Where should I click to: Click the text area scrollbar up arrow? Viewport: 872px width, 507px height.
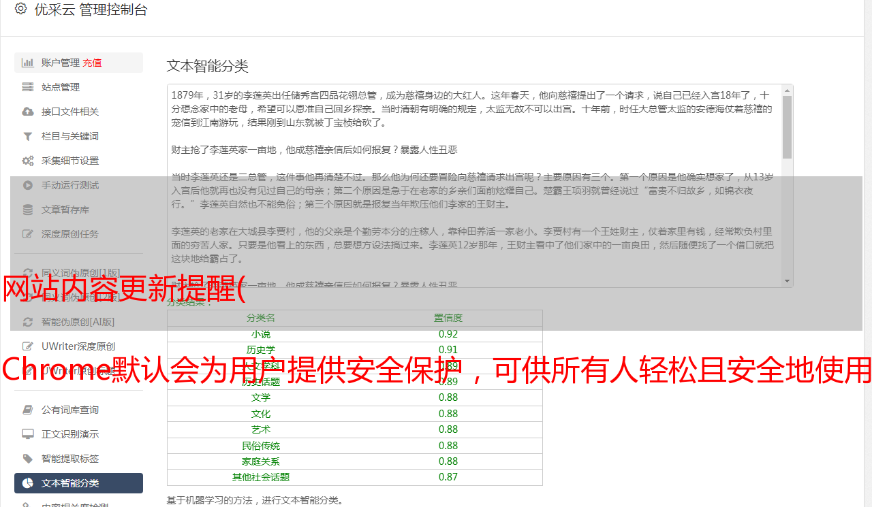click(x=788, y=90)
